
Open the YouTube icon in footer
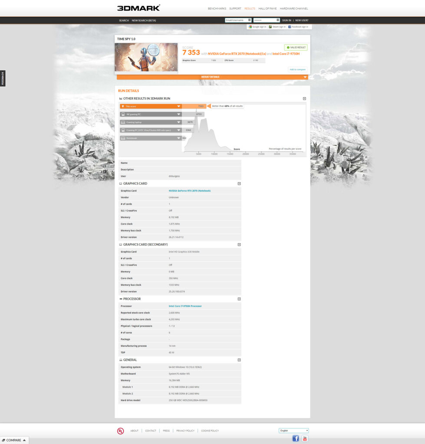pyautogui.click(x=305, y=438)
